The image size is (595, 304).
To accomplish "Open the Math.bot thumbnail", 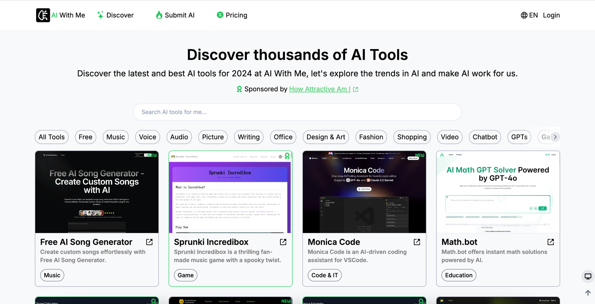I will point(498,192).
